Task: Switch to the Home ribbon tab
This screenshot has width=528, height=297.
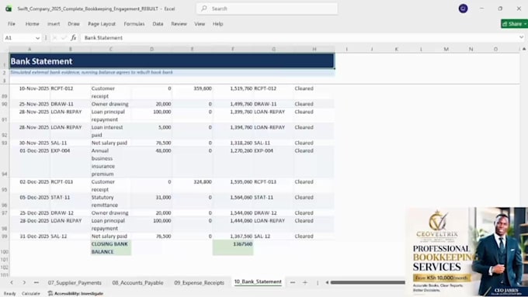Action: pyautogui.click(x=33, y=24)
